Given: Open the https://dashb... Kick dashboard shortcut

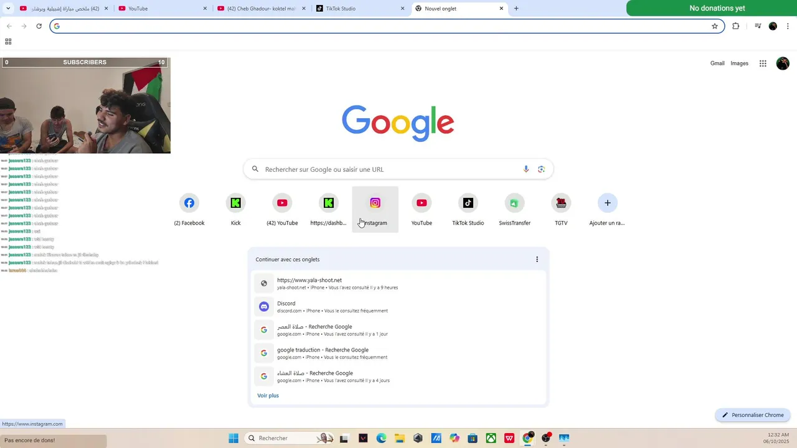Looking at the screenshot, I should 329,210.
